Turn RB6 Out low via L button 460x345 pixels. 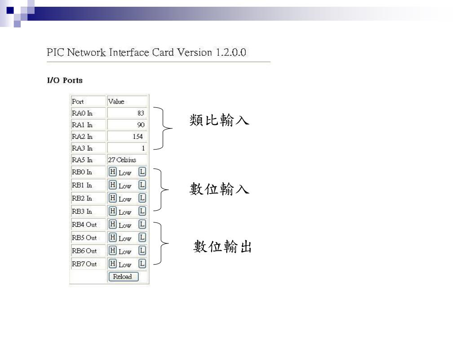(142, 251)
